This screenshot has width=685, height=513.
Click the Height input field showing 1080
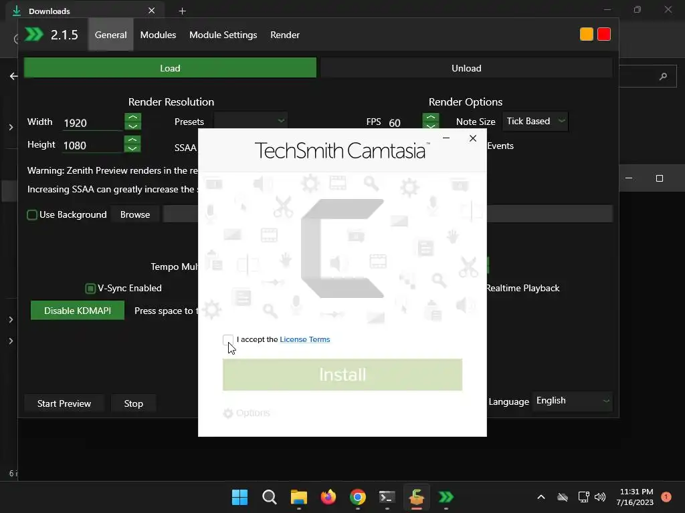92,145
